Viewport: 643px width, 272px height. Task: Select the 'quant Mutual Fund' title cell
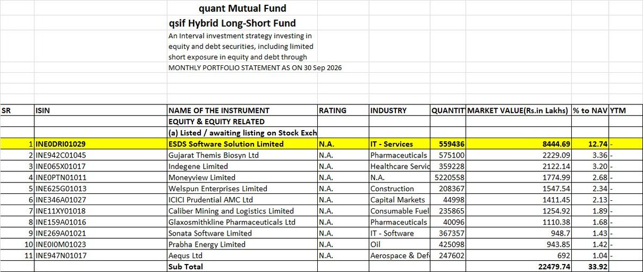point(242,9)
